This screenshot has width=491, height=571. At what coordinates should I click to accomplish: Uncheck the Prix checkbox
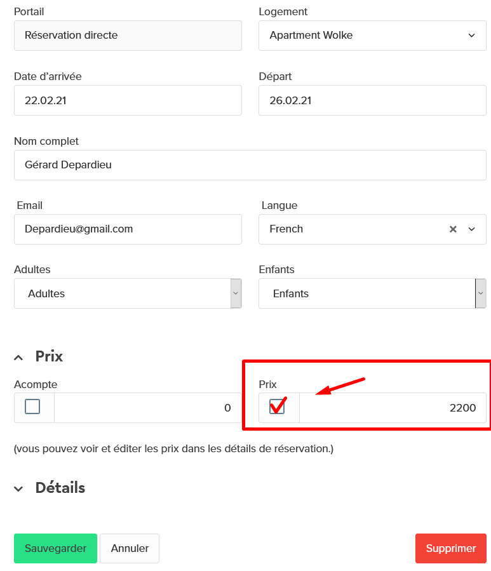pos(277,406)
